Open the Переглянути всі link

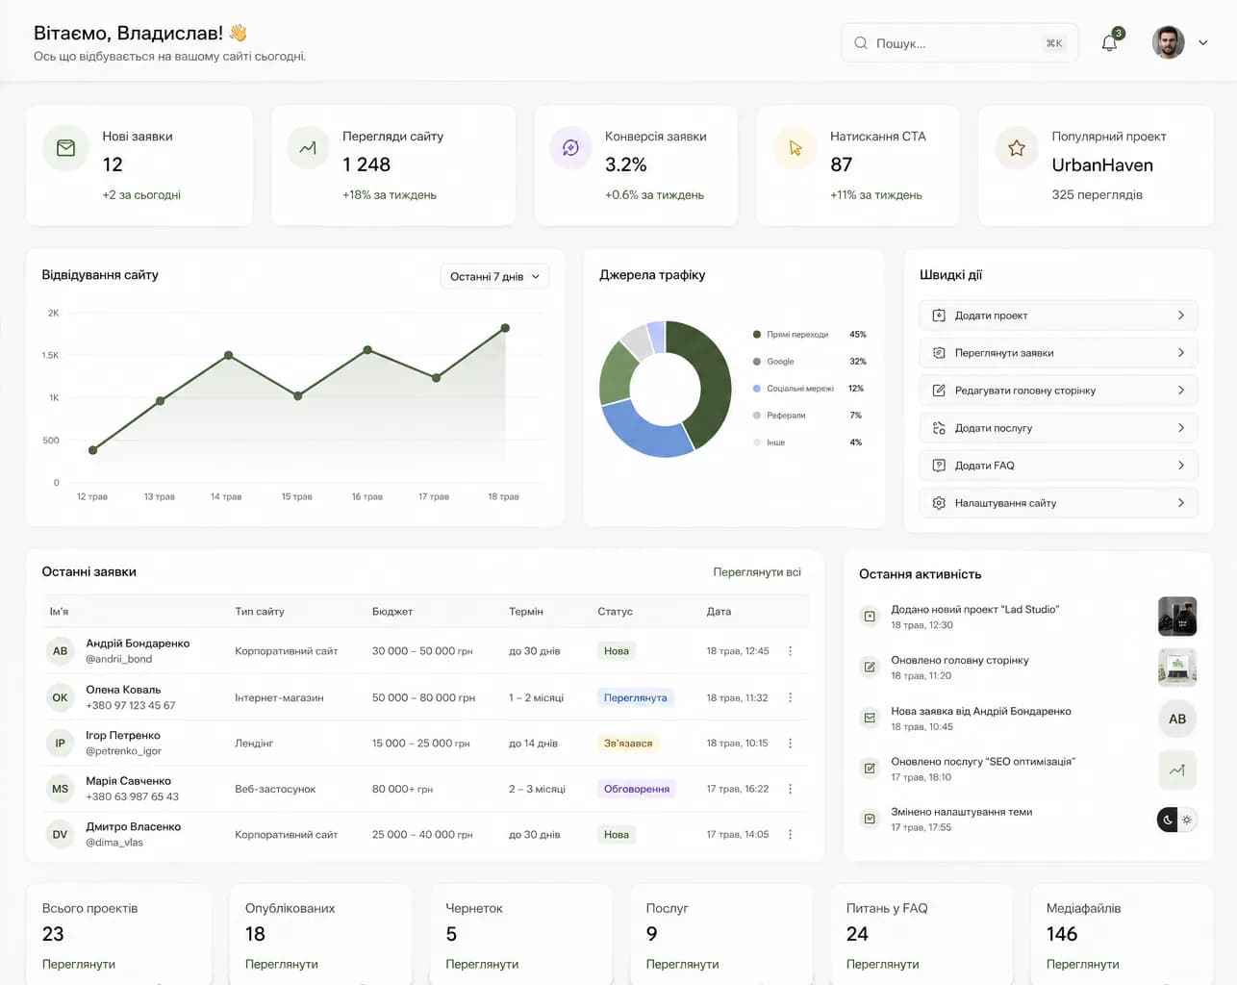tap(757, 572)
